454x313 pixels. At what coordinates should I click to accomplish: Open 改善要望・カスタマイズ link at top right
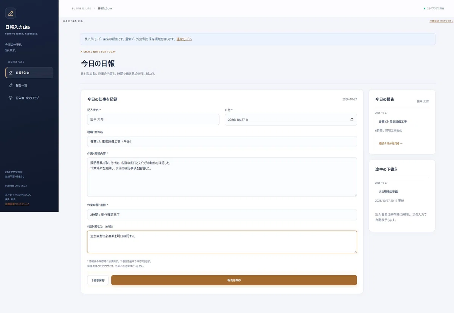[441, 21]
